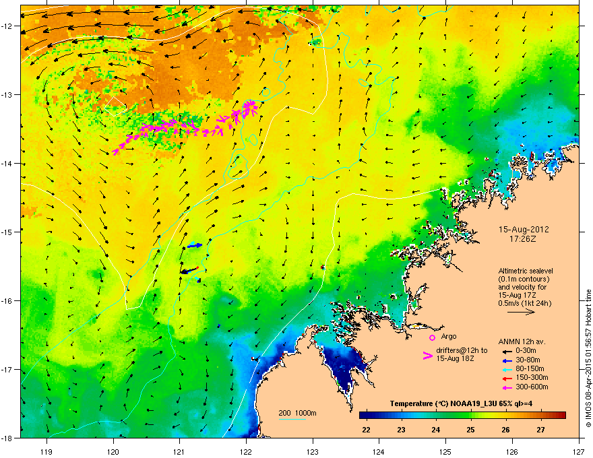Click the '300-600m' depth label
The height and width of the screenshot is (458, 593).
[x=532, y=387]
